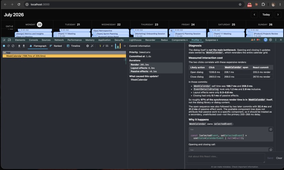Show the 1 issue counter
This screenshot has width=284, height=170.
pos(258,40)
